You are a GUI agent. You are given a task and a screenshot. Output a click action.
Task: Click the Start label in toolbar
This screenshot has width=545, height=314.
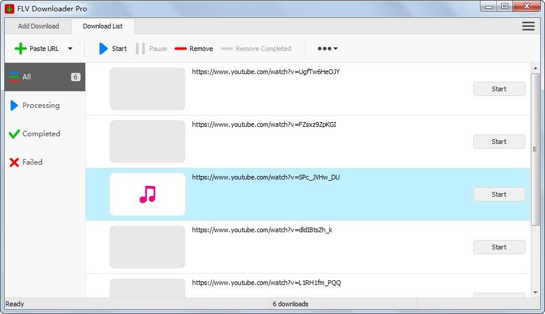[x=119, y=49]
